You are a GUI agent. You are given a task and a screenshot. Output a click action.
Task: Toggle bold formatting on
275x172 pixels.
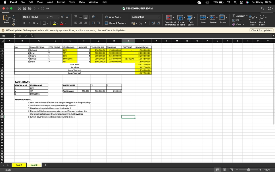(x=24, y=23)
